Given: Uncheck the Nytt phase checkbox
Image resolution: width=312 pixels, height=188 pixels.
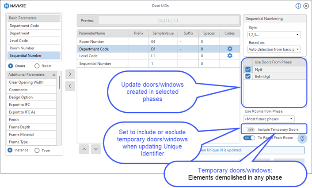Looking at the screenshot, I should click(x=248, y=69).
